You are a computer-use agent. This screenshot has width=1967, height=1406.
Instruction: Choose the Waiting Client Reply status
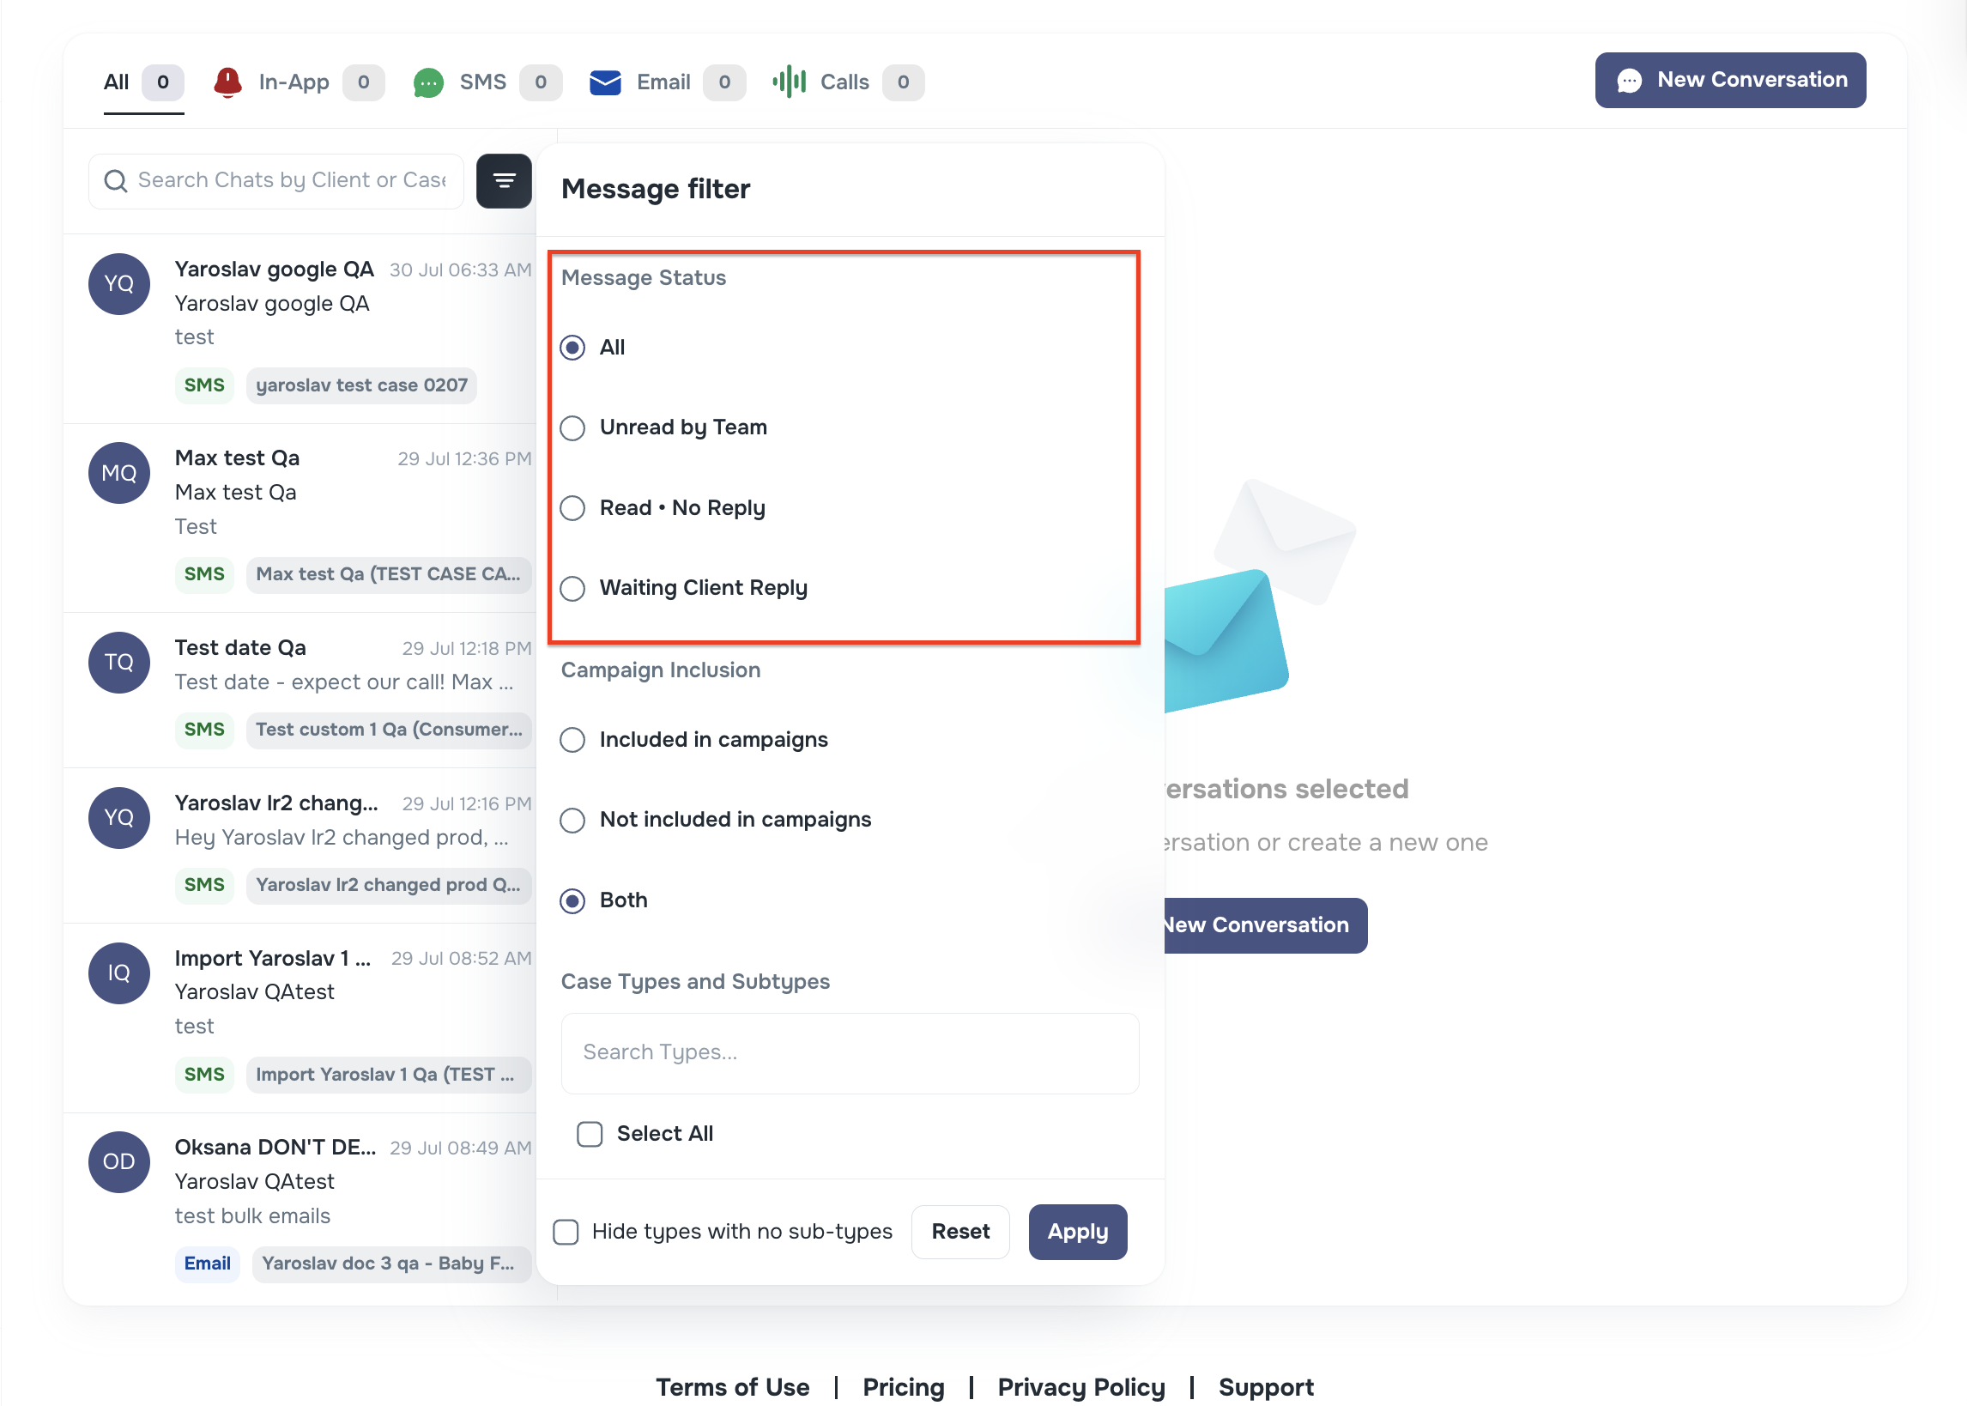point(572,589)
